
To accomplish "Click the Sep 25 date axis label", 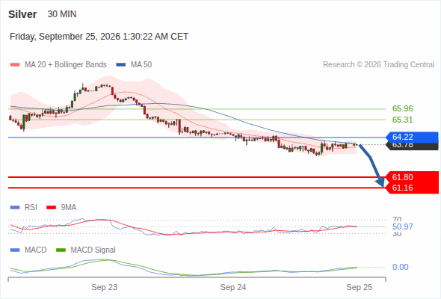I will tap(360, 287).
